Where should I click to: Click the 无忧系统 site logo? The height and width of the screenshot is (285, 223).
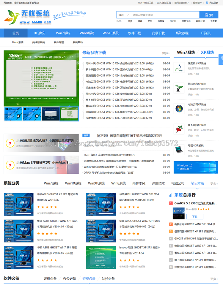(27, 17)
